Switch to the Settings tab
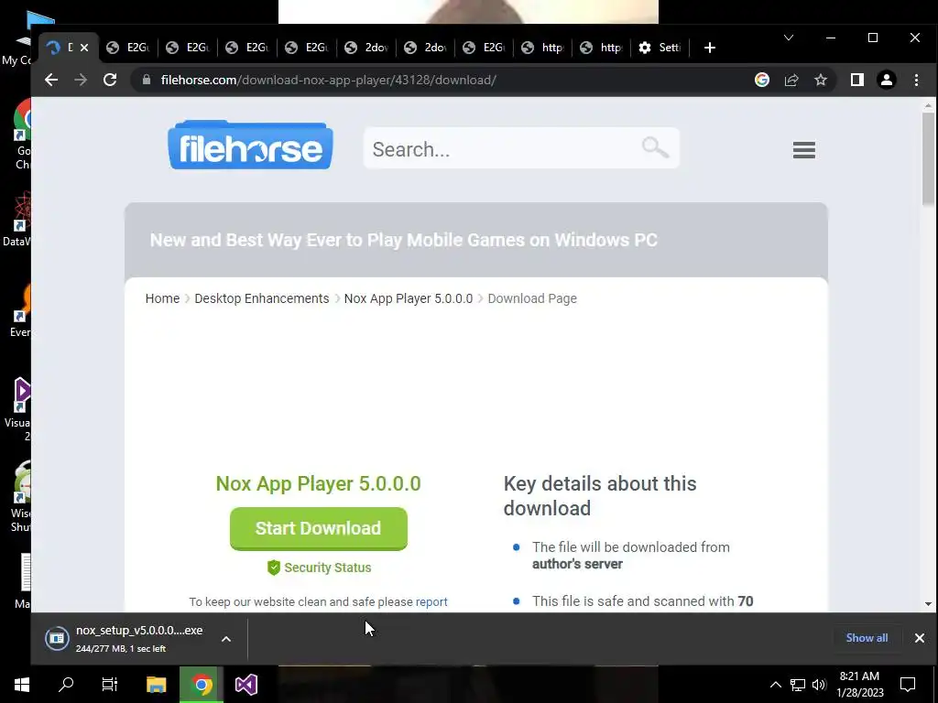This screenshot has height=703, width=938. click(x=660, y=48)
